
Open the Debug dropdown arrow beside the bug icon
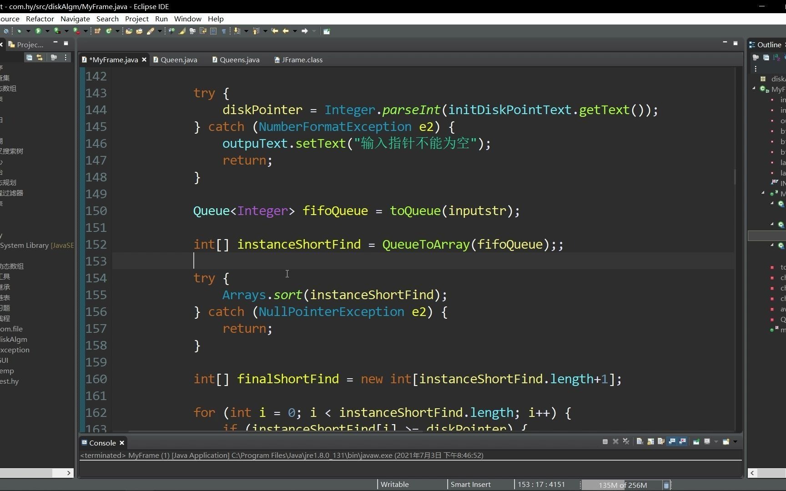pyautogui.click(x=28, y=31)
